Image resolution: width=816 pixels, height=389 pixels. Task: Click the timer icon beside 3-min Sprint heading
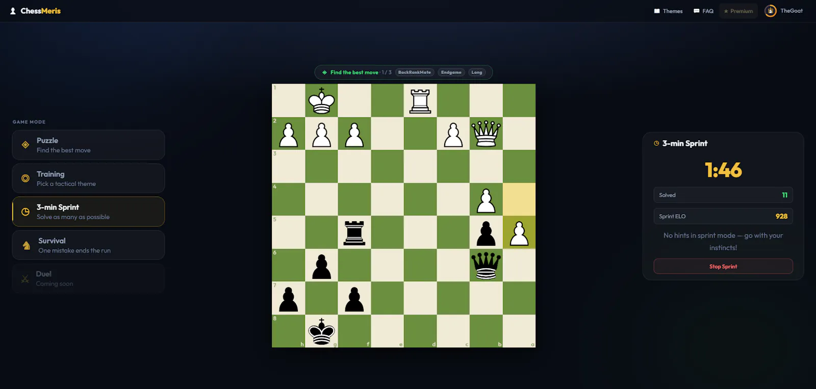pyautogui.click(x=656, y=143)
